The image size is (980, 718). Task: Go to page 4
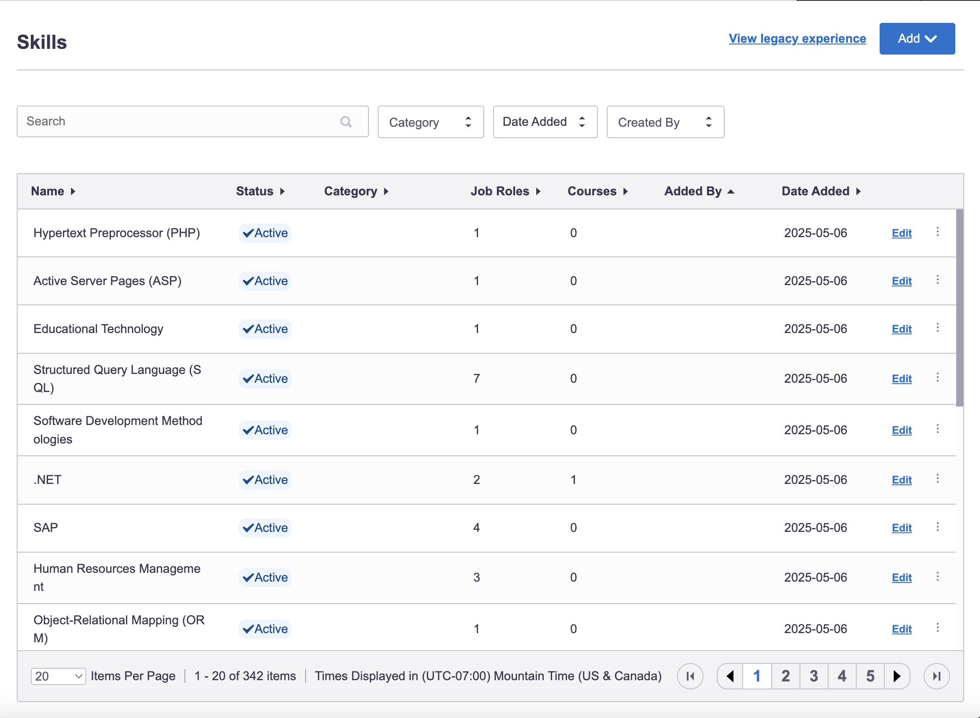pos(842,676)
